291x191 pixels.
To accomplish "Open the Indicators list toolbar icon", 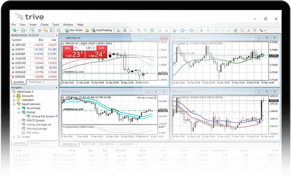I will tap(174, 30).
